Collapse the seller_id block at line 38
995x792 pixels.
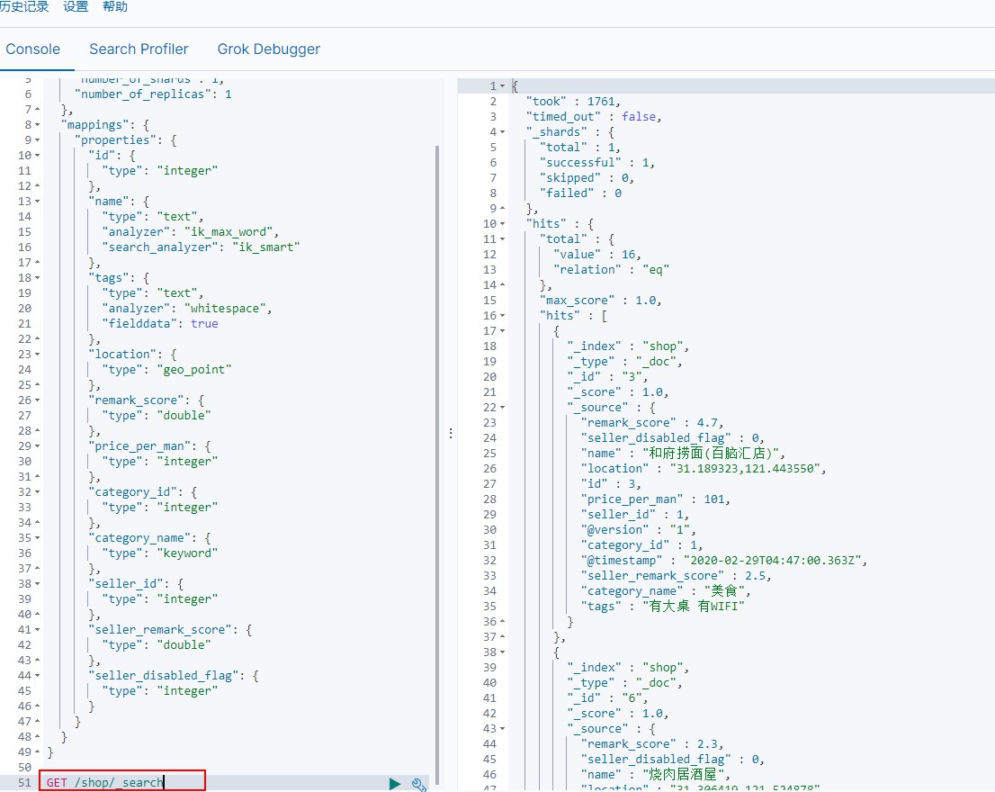coord(38,584)
